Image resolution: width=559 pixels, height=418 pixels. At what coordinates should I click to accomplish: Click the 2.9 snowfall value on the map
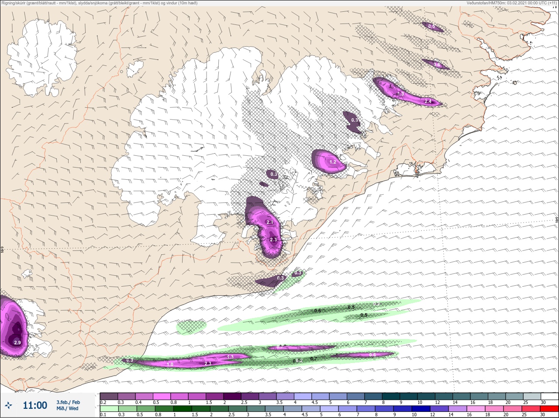17,343
